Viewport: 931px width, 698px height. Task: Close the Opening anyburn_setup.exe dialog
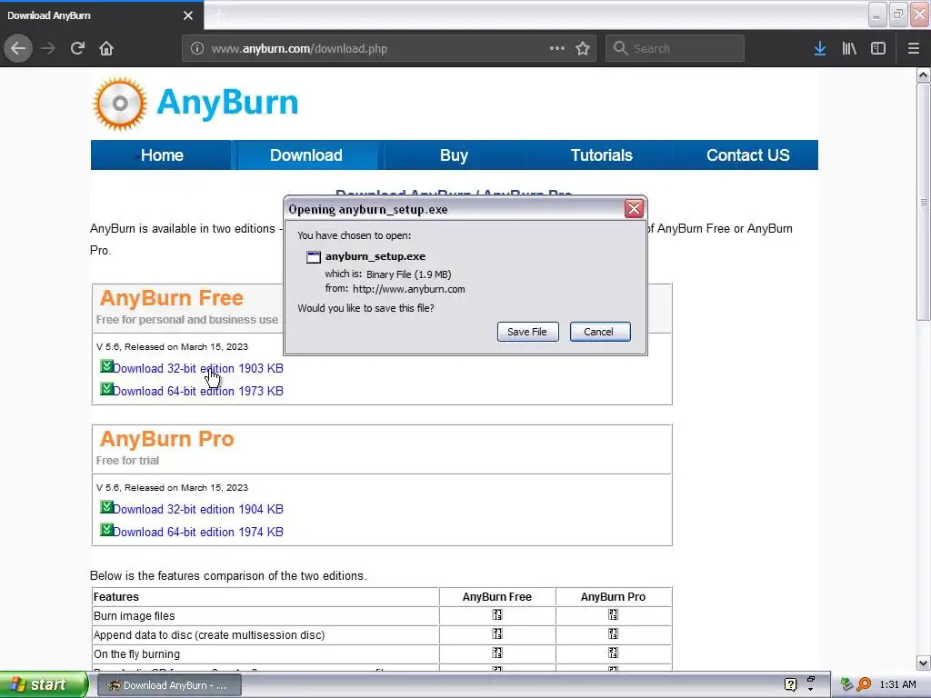click(634, 208)
